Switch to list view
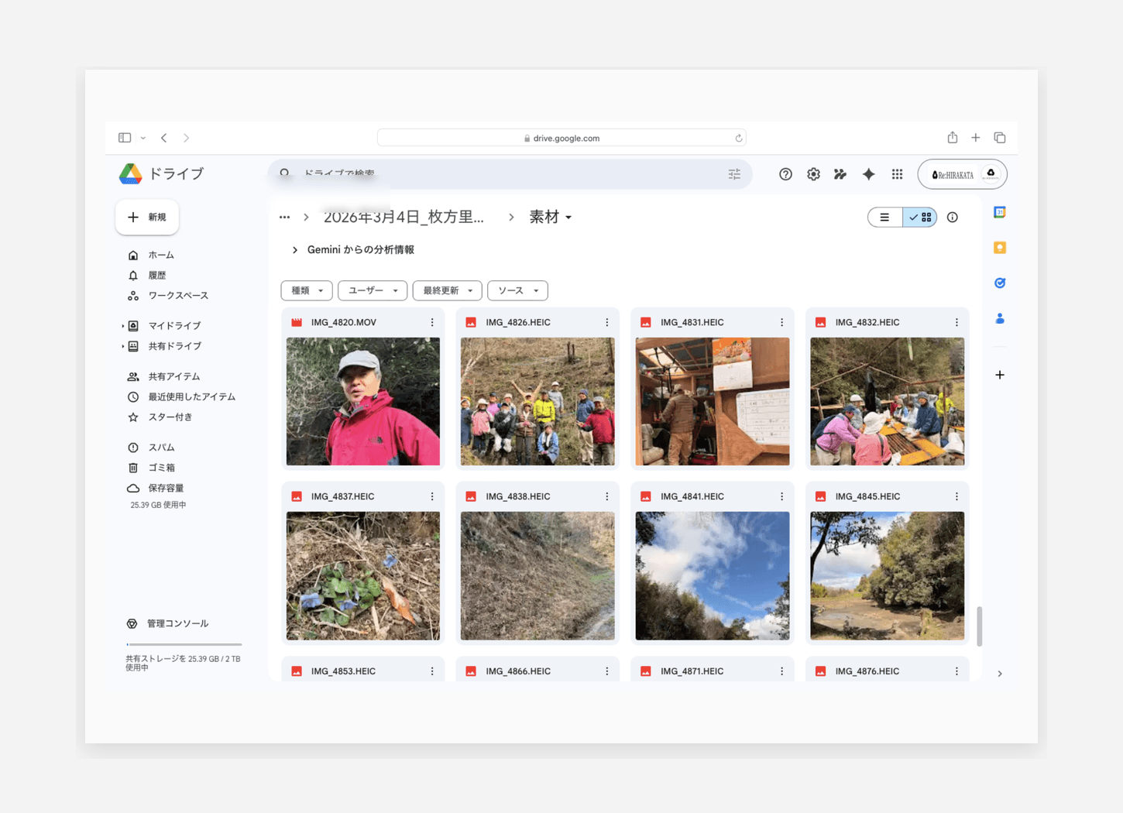This screenshot has height=813, width=1123. coord(884,217)
